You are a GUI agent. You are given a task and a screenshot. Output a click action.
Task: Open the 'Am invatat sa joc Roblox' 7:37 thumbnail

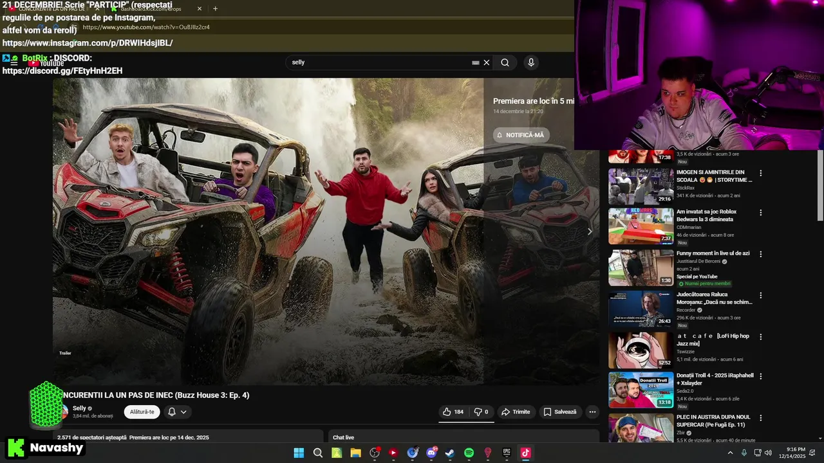click(641, 226)
